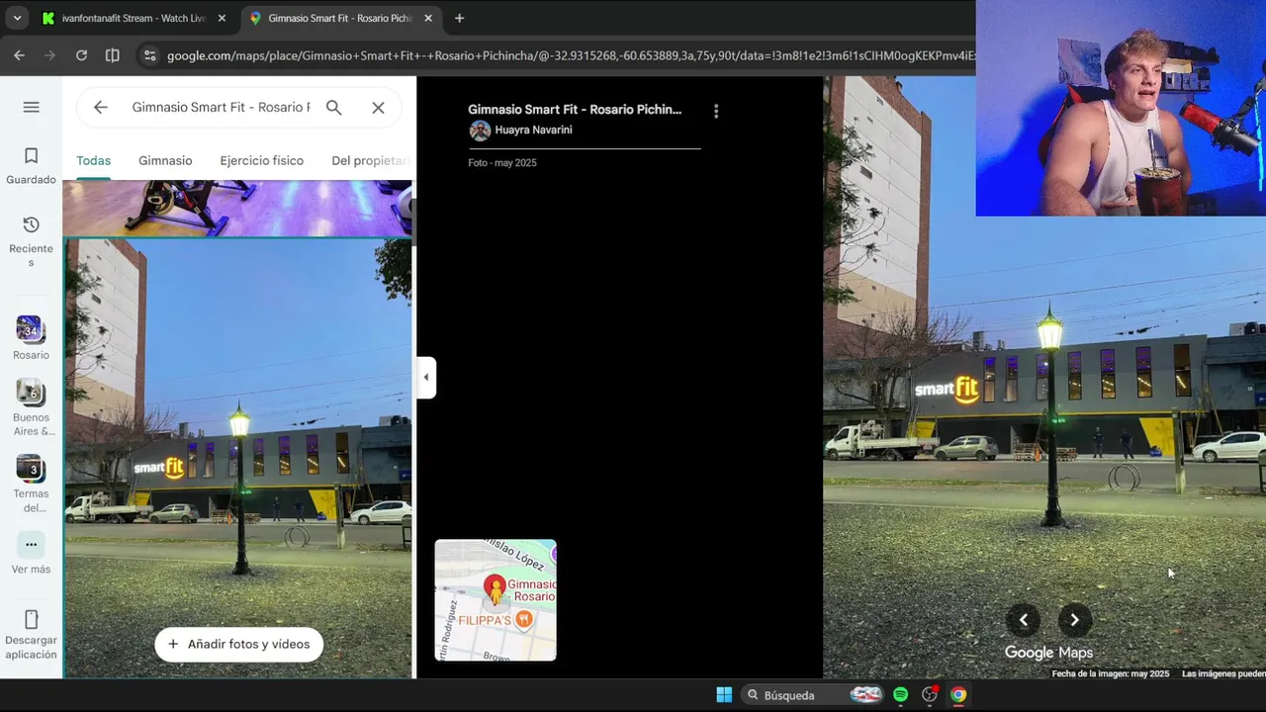Image resolution: width=1266 pixels, height=712 pixels.
Task: Close the ivanfontanafit Stream tab
Action: pos(222,18)
